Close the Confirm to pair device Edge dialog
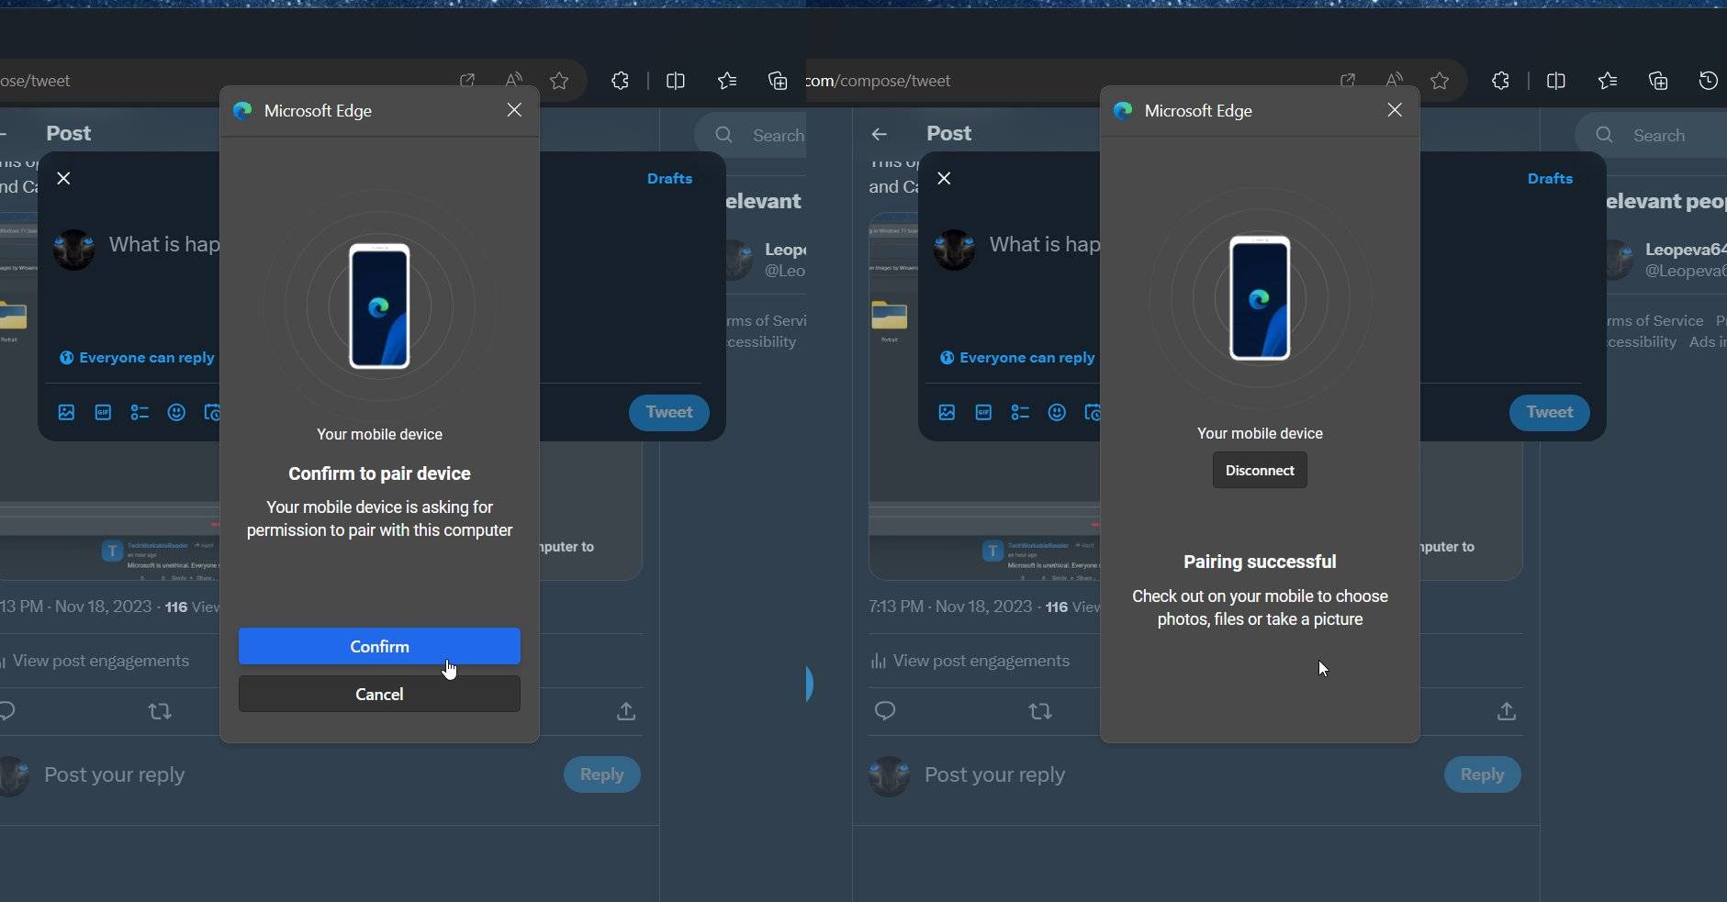 tap(514, 110)
